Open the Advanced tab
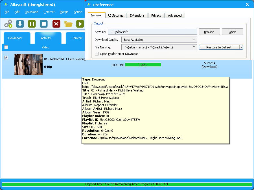254x190 pixels. 175,15
